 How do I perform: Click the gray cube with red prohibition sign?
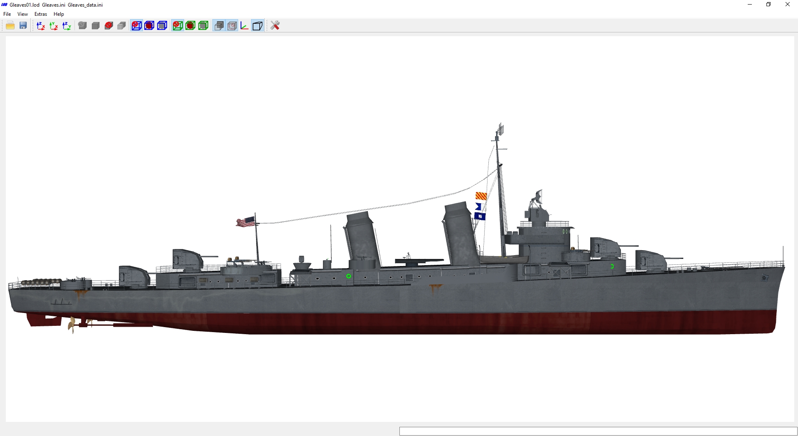[109, 26]
